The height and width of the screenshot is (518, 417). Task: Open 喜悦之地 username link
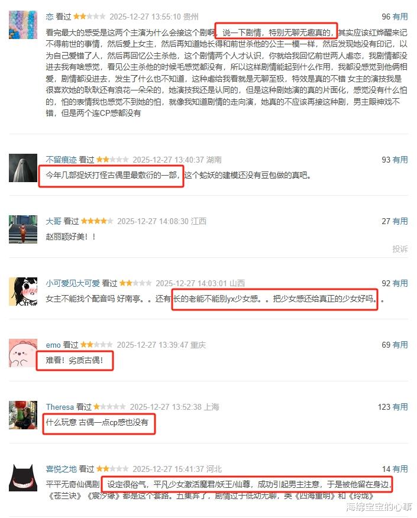click(x=61, y=469)
